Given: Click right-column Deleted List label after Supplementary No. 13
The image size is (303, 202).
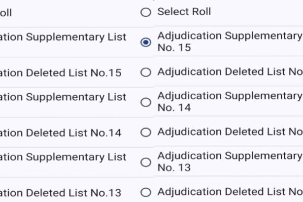Looking at the screenshot, I should click(230, 192).
